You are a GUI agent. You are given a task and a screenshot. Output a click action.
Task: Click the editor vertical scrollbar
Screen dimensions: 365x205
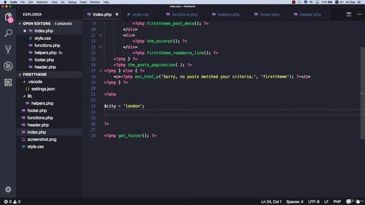(x=363, y=93)
